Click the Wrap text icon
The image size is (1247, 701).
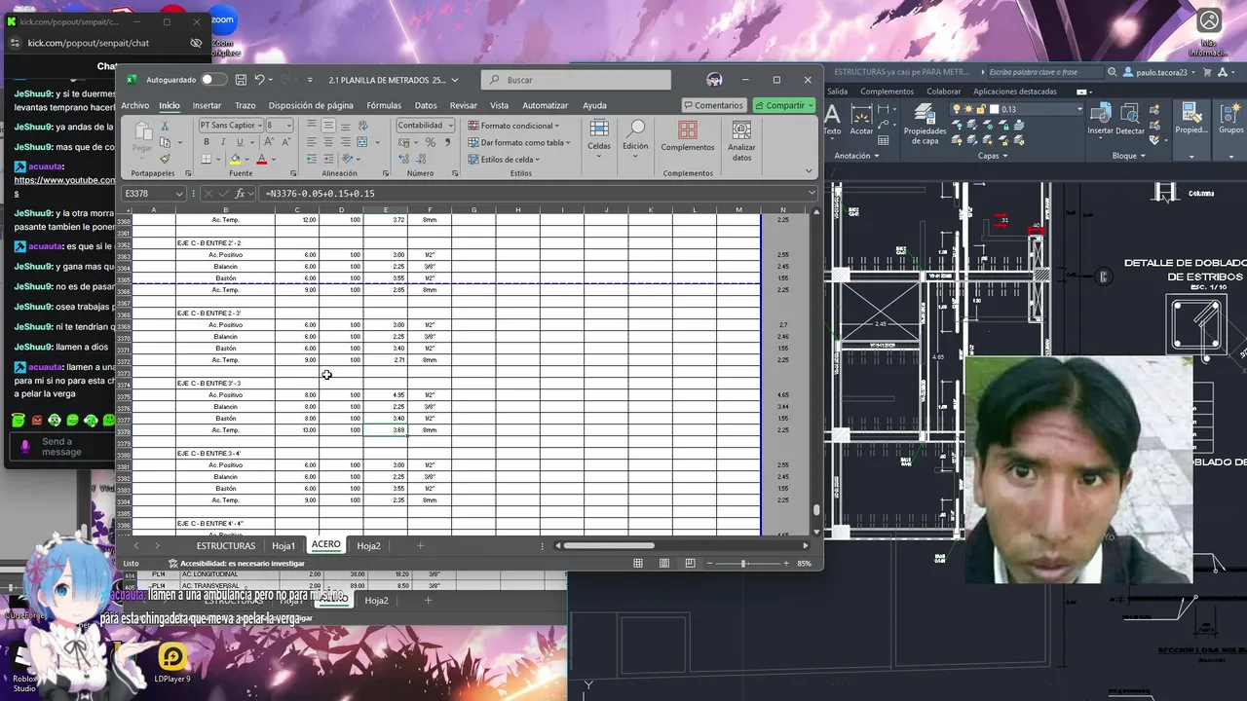363,126
